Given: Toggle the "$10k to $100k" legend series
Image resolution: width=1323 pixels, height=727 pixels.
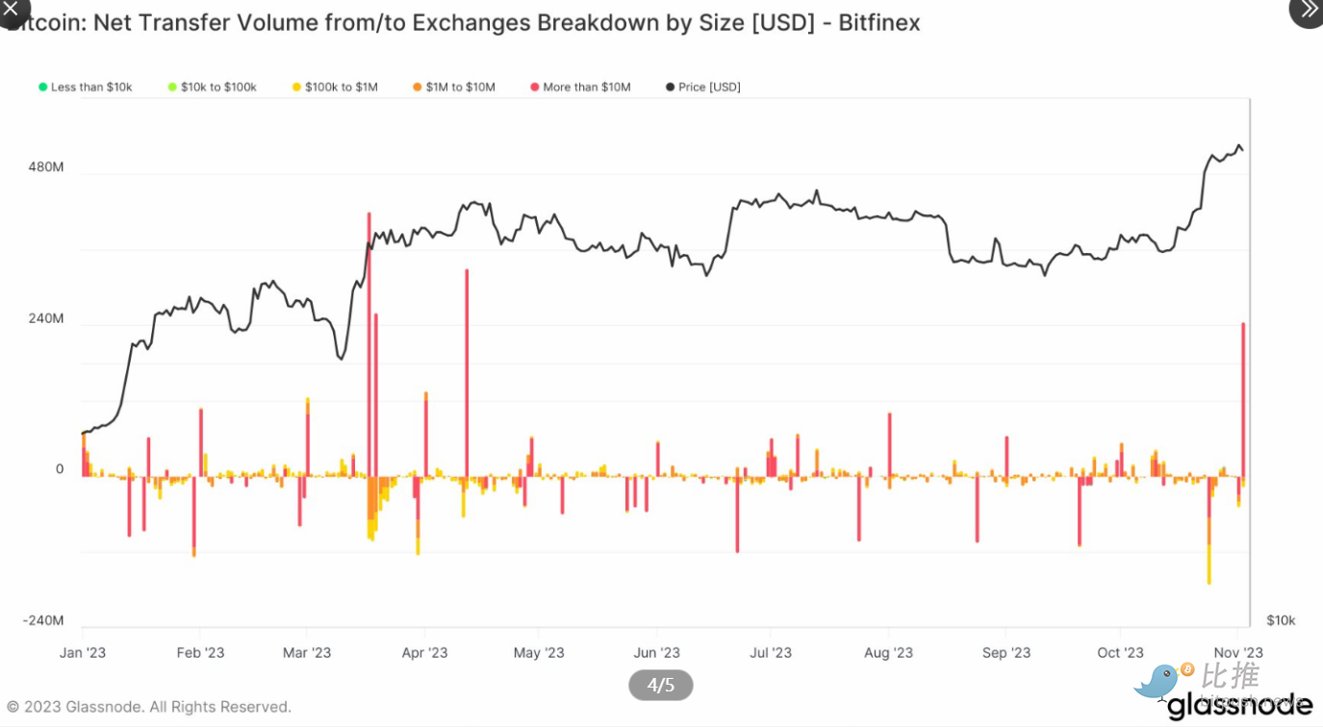Looking at the screenshot, I should 212,88.
